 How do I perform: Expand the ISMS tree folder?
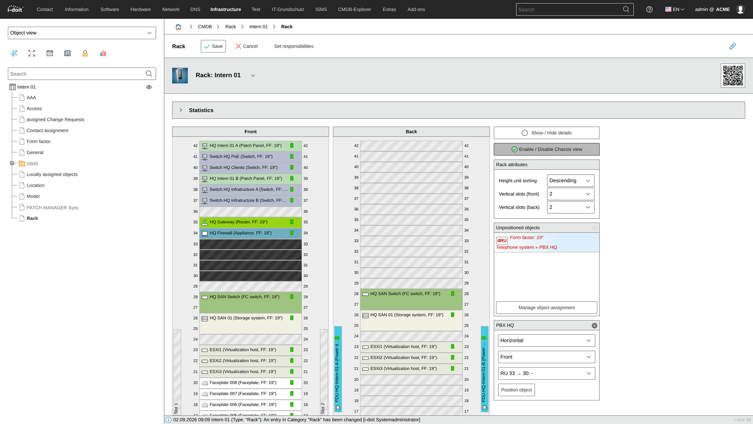12,163
